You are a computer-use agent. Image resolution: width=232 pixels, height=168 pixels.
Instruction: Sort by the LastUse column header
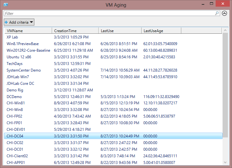coord(120,31)
